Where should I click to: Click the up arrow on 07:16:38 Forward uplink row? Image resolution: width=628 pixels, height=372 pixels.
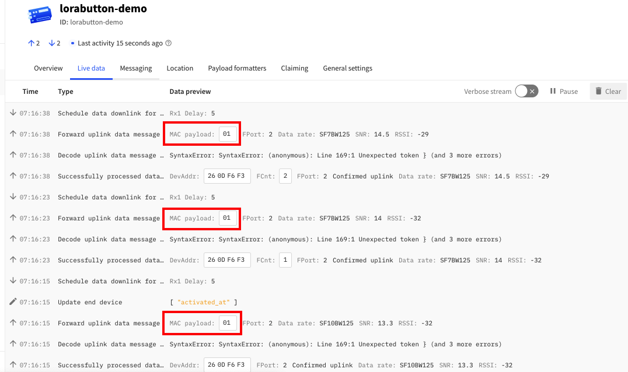pos(13,134)
